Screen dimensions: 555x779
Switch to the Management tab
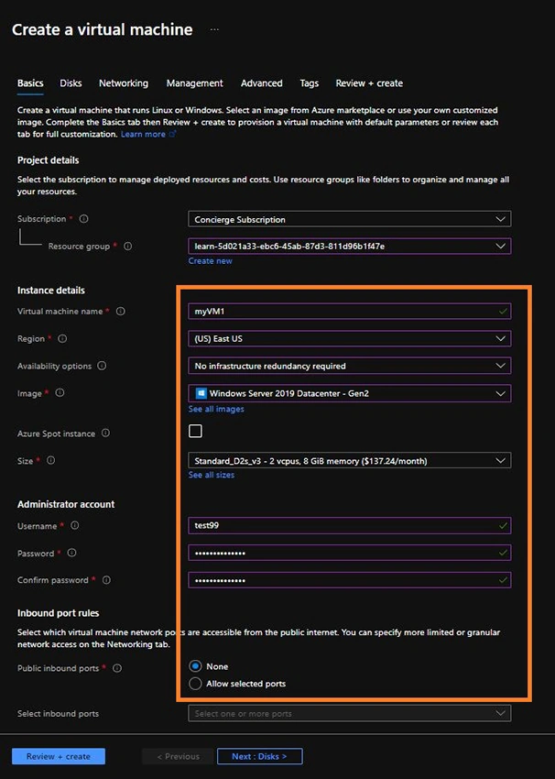coord(194,83)
